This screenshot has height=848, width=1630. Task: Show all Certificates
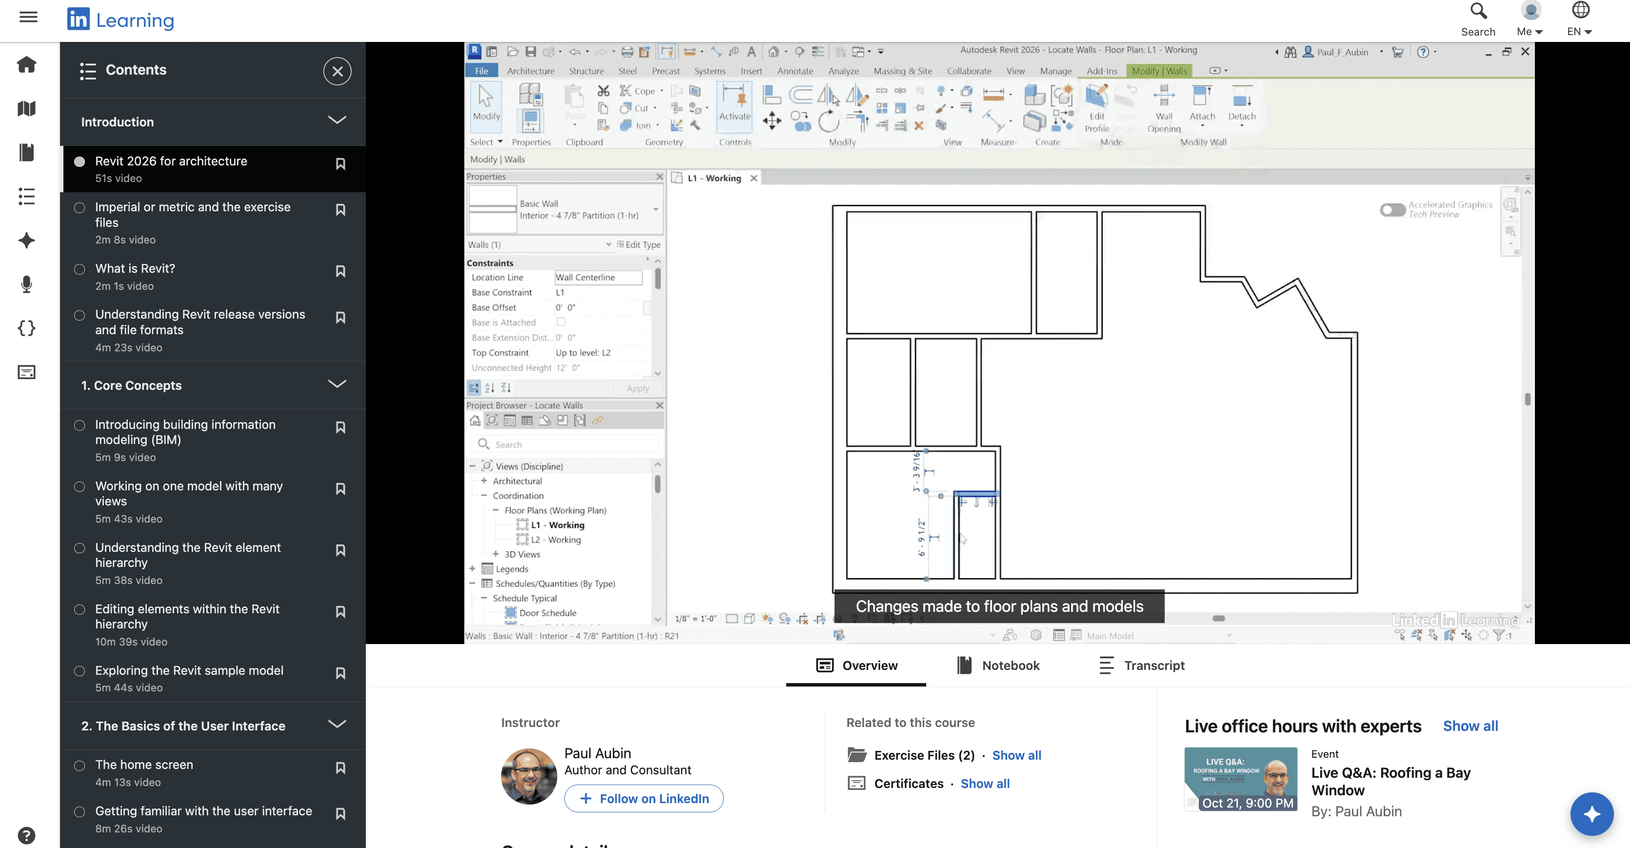coord(985,784)
